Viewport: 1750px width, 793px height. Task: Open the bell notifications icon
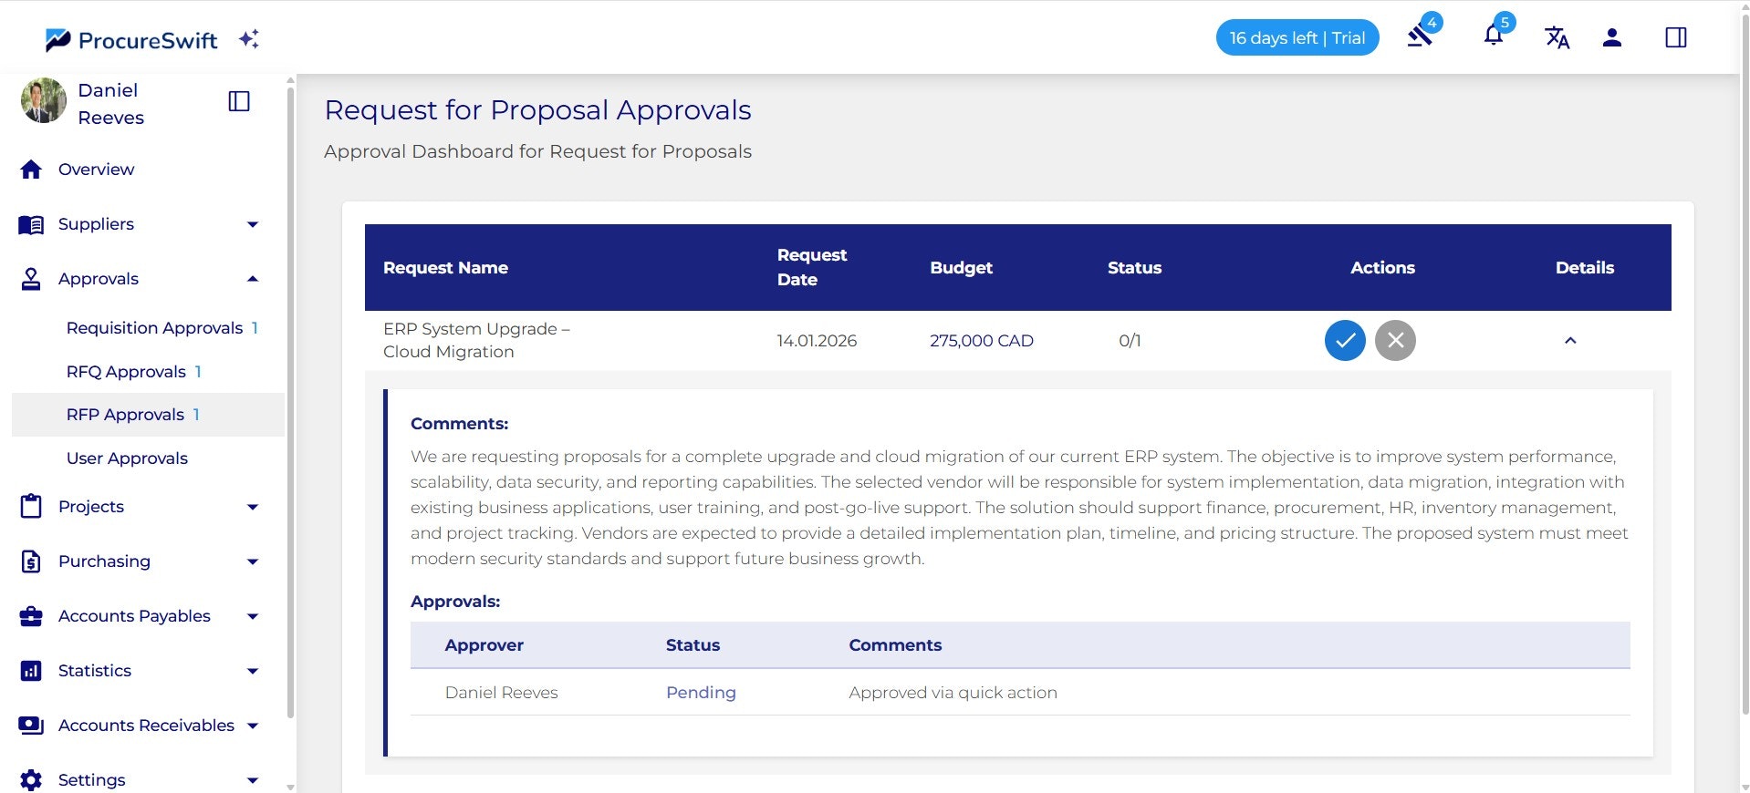coord(1494,36)
